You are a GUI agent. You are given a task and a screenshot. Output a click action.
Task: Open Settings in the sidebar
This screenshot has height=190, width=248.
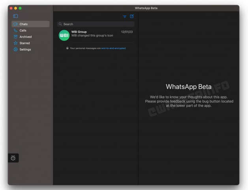[30, 49]
